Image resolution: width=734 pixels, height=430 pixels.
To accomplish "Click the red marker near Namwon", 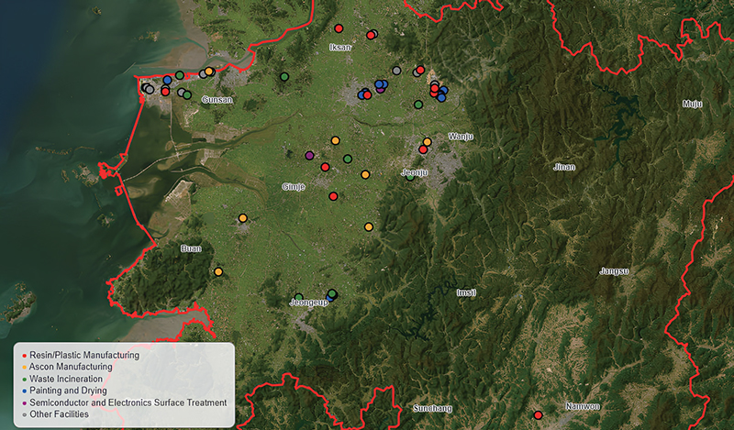I will [x=538, y=415].
